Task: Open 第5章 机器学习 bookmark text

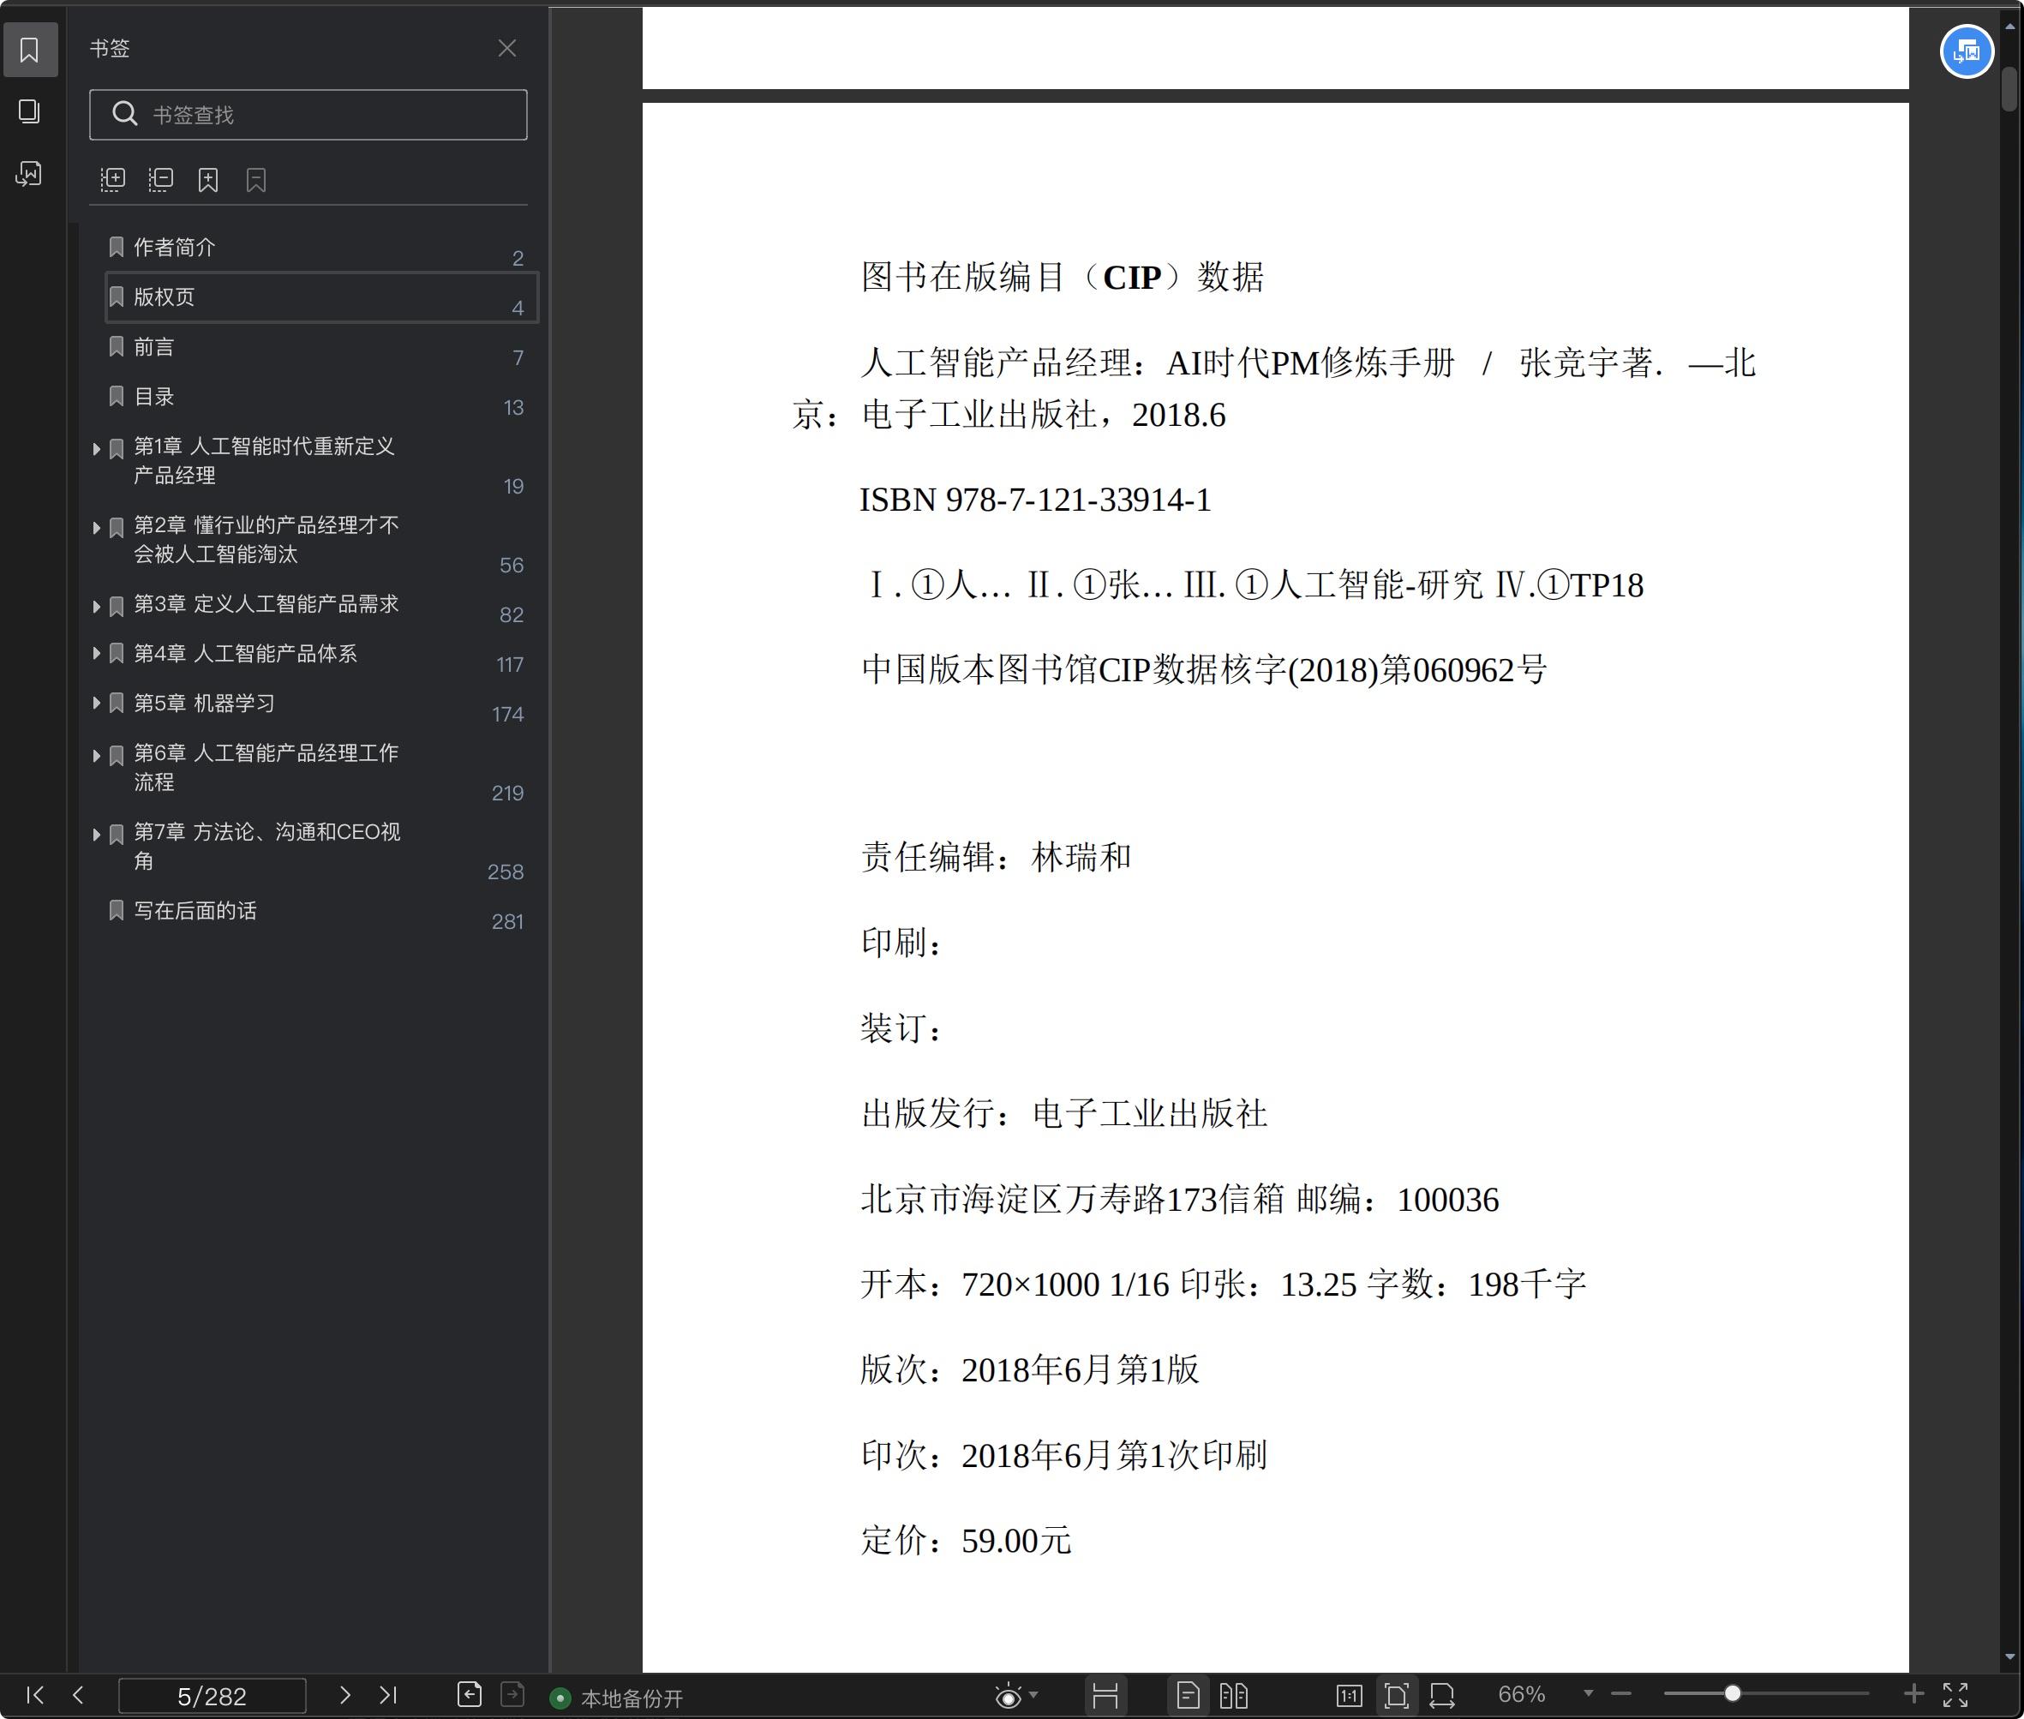Action: tap(204, 703)
